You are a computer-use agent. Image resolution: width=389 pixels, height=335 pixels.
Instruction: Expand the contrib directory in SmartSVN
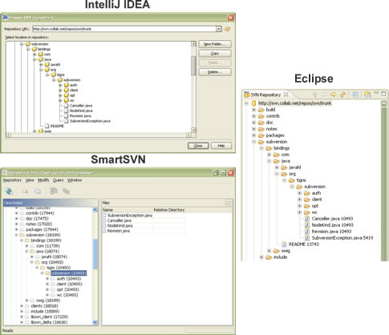click(17, 213)
